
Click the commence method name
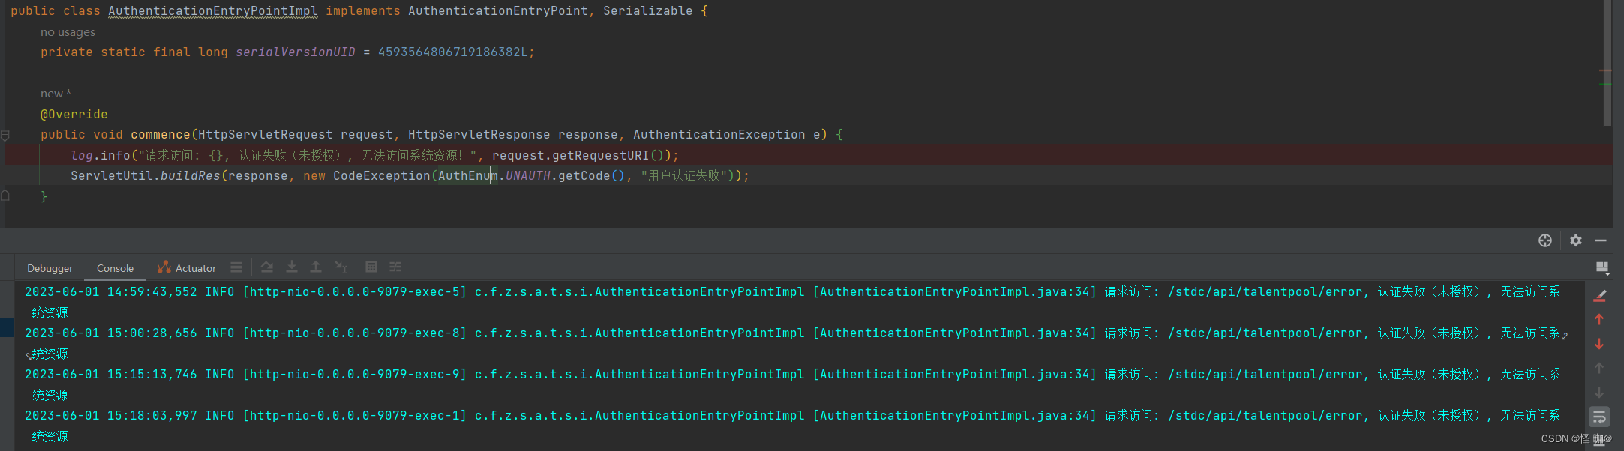[x=161, y=135]
